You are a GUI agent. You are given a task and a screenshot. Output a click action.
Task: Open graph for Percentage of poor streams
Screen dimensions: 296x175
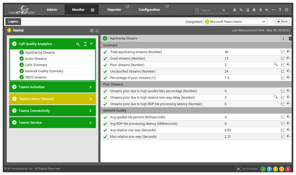click(283, 77)
